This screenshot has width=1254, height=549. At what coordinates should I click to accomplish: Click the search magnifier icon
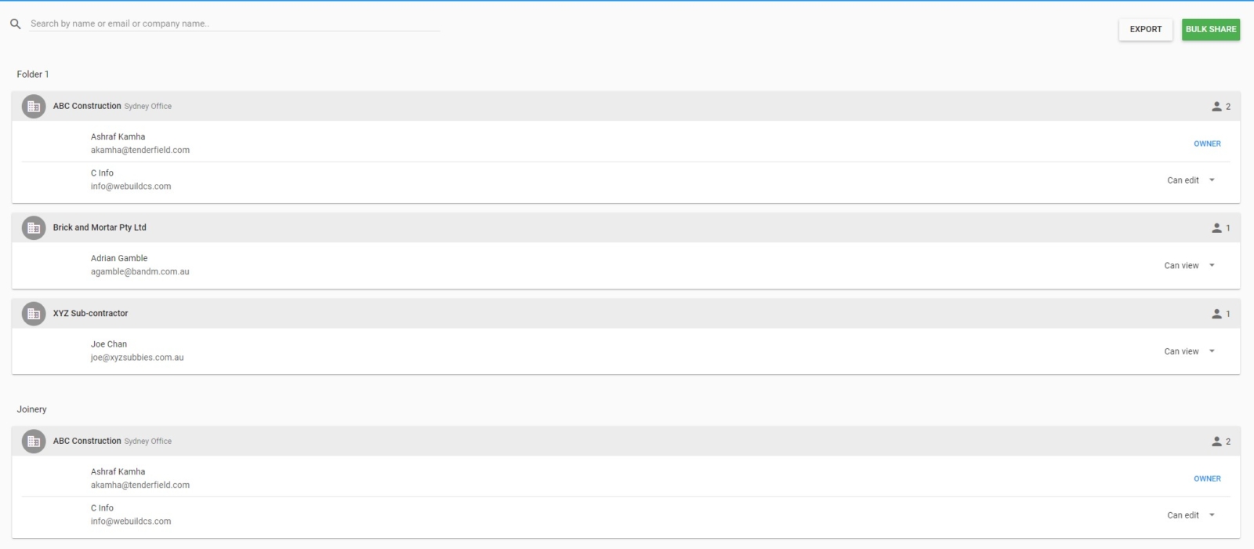(x=15, y=24)
